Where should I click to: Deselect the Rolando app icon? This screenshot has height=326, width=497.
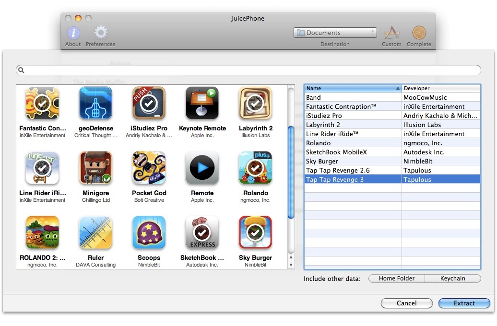coord(256,168)
